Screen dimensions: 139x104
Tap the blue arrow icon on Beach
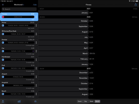[3, 94]
